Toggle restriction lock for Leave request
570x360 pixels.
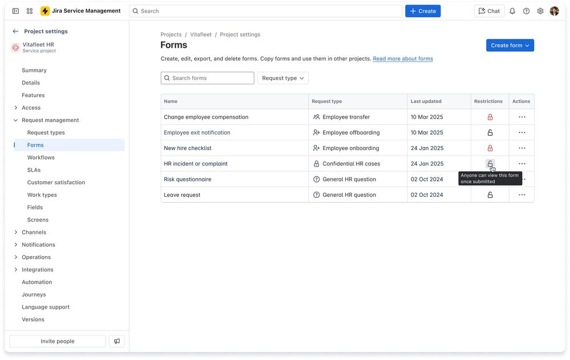coord(490,195)
